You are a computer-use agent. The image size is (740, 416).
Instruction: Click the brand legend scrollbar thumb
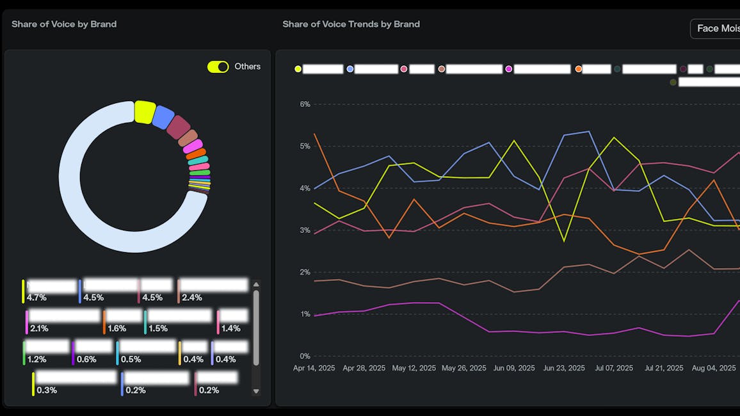click(256, 328)
